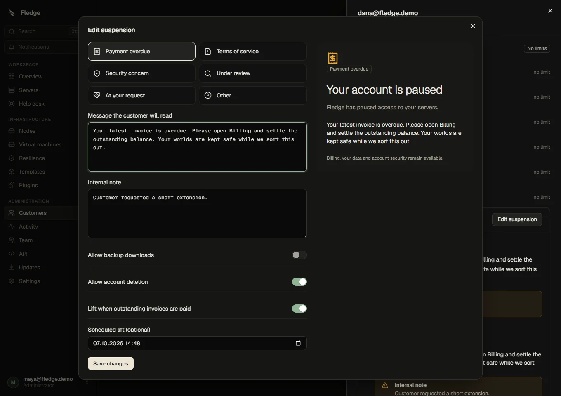Screen dimensions: 561x396
Task: Click the API code icon in sidebar
Action: [12, 254]
